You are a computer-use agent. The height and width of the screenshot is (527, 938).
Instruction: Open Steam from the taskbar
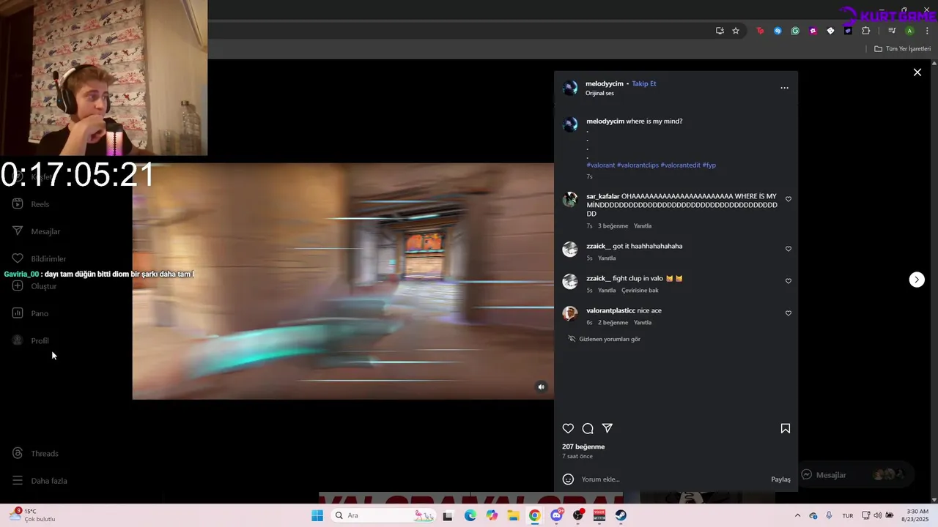pyautogui.click(x=621, y=515)
